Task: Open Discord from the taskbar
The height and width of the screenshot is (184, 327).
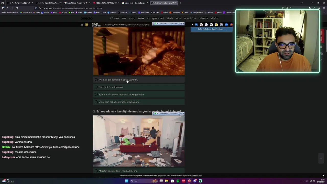Action: tap(195, 181)
